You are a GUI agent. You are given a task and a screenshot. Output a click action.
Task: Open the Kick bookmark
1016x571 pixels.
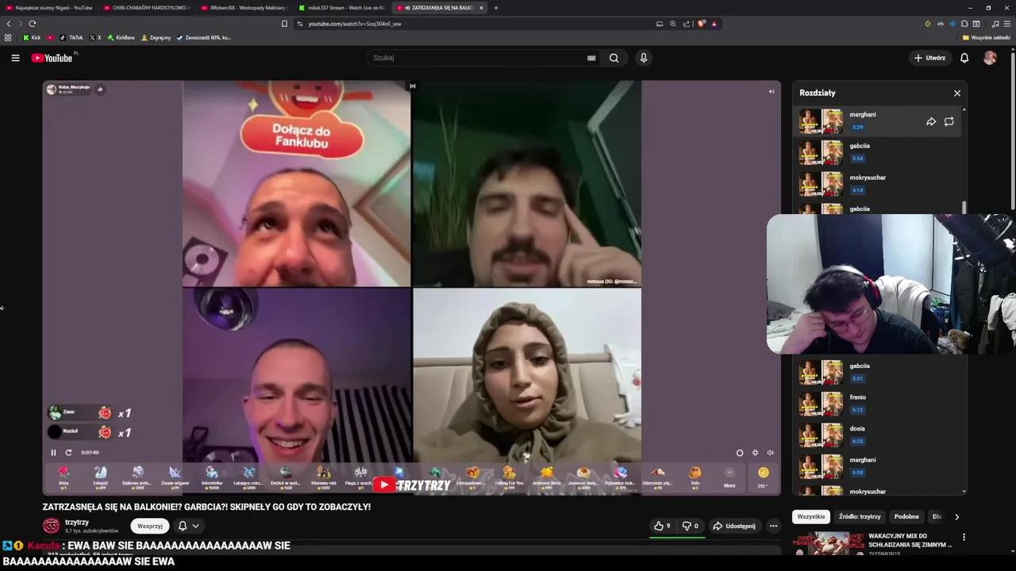(x=32, y=37)
